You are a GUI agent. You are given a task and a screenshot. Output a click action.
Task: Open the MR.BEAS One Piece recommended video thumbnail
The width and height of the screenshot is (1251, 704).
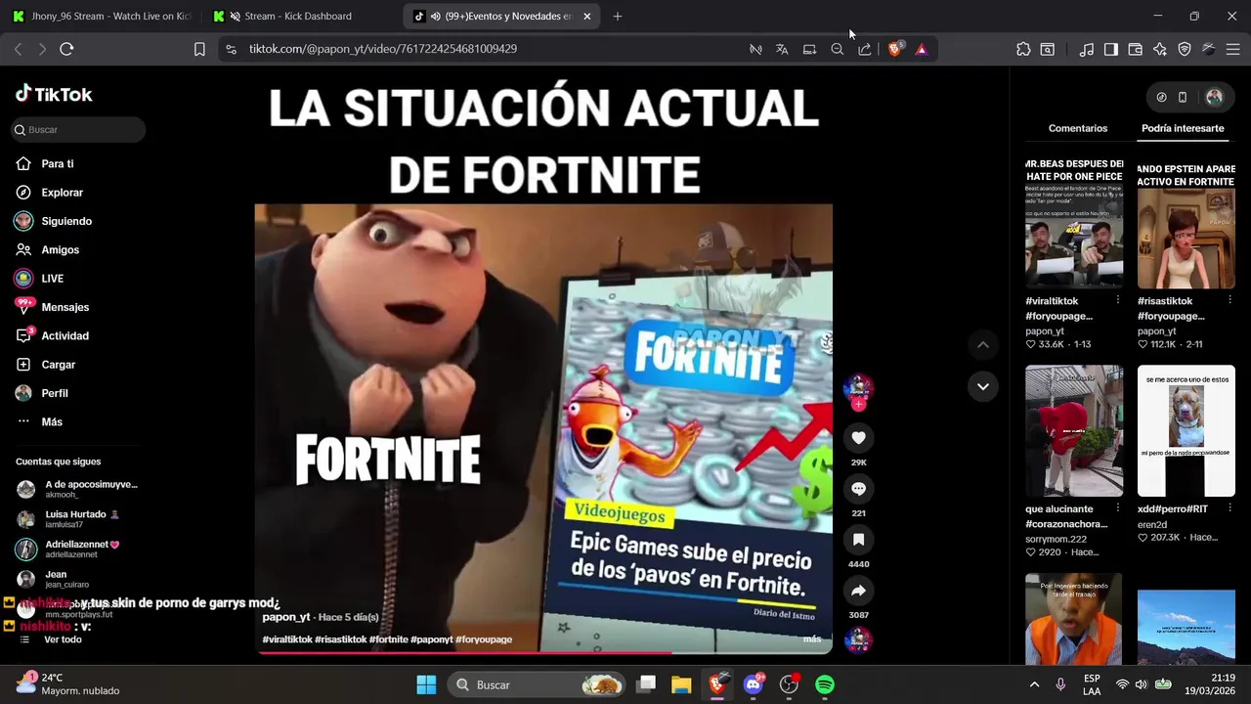1074,222
